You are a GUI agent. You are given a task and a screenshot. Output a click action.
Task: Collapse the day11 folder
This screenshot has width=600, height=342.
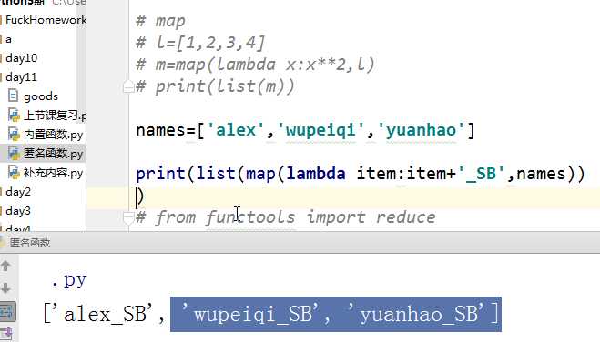(22, 77)
